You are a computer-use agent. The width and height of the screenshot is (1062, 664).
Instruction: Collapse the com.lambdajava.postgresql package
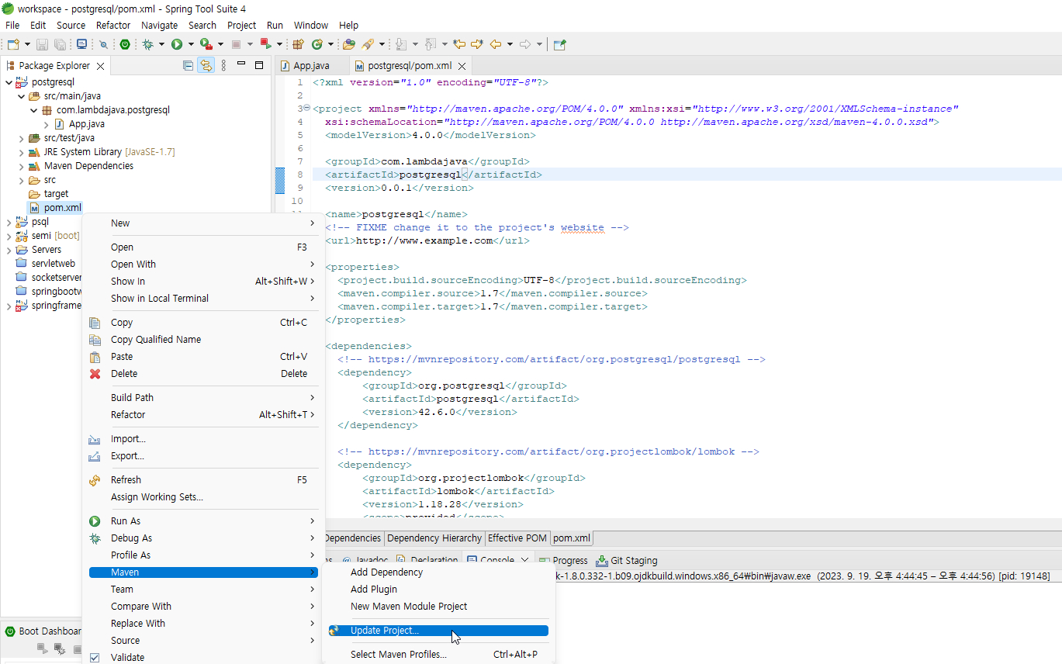[x=34, y=110]
